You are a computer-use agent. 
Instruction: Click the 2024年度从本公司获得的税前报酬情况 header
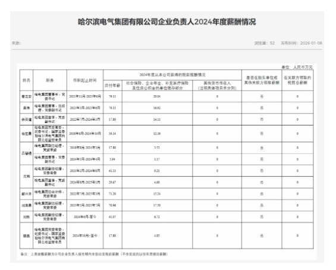(172, 75)
